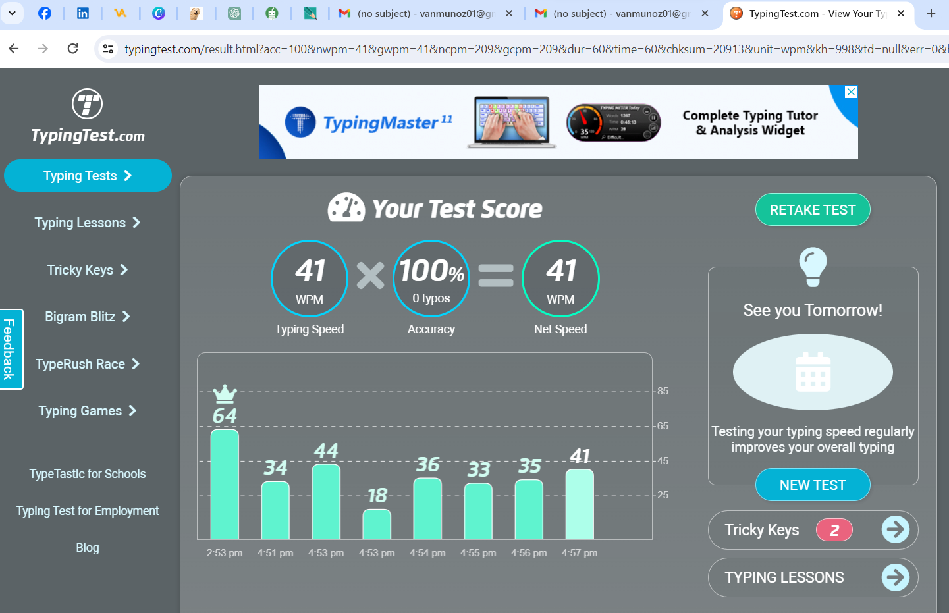This screenshot has height=613, width=949.
Task: Open TypeTastic for Schools link
Action: click(x=88, y=474)
